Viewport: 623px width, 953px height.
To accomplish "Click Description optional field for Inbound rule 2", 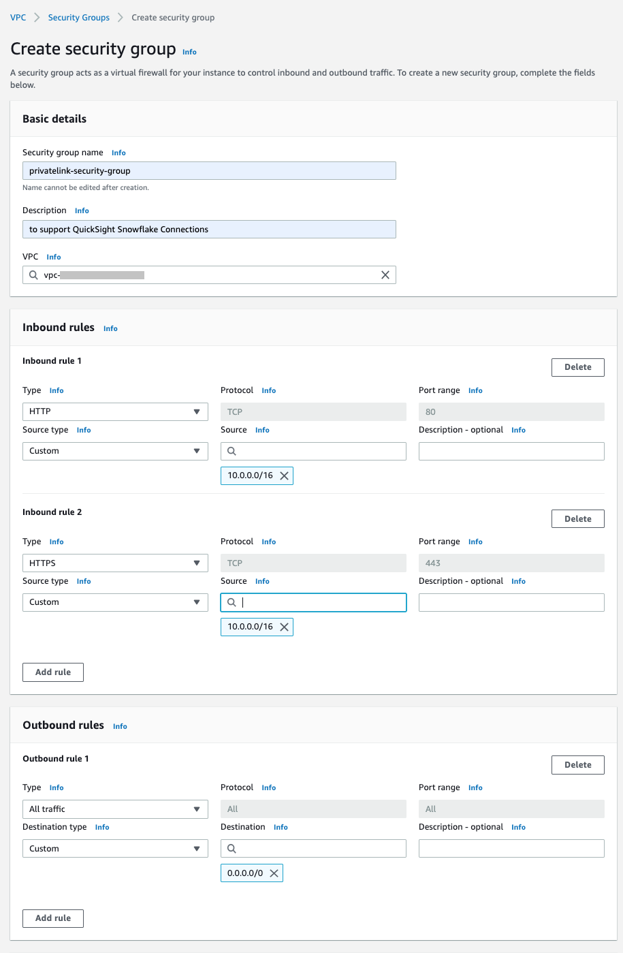I will 511,602.
